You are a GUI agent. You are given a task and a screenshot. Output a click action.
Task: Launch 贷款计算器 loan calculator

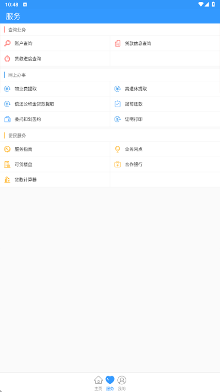[55, 180]
